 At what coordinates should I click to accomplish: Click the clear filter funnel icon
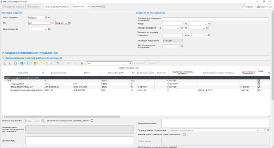(47, 63)
